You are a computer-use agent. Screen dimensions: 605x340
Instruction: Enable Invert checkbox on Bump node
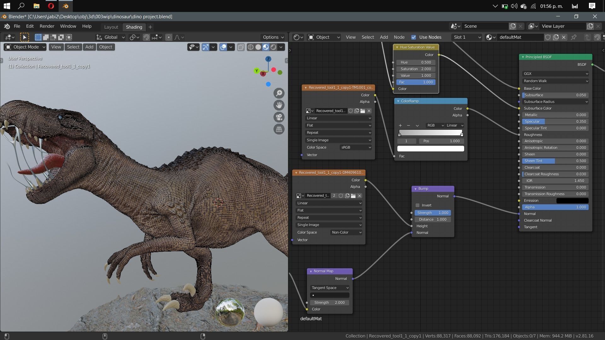[418, 205]
